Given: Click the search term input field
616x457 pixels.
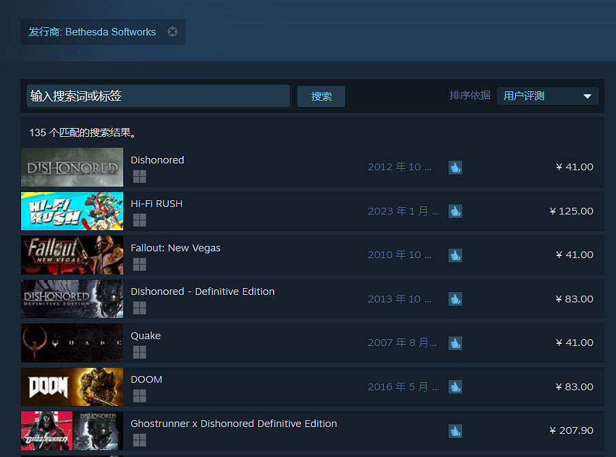Looking at the screenshot, I should [158, 96].
